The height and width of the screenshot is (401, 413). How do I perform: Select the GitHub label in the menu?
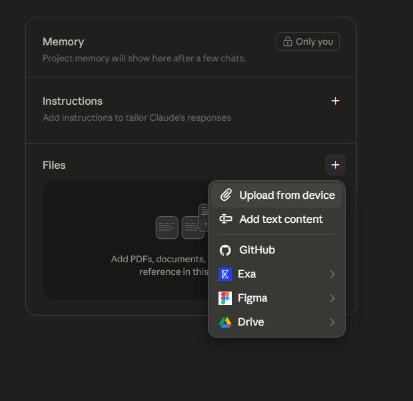(257, 250)
